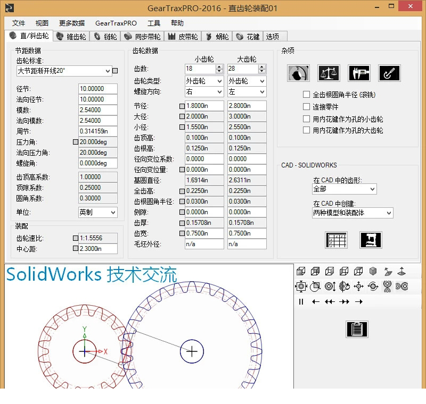
Task: Open the 文件 menu
Action: [19, 23]
